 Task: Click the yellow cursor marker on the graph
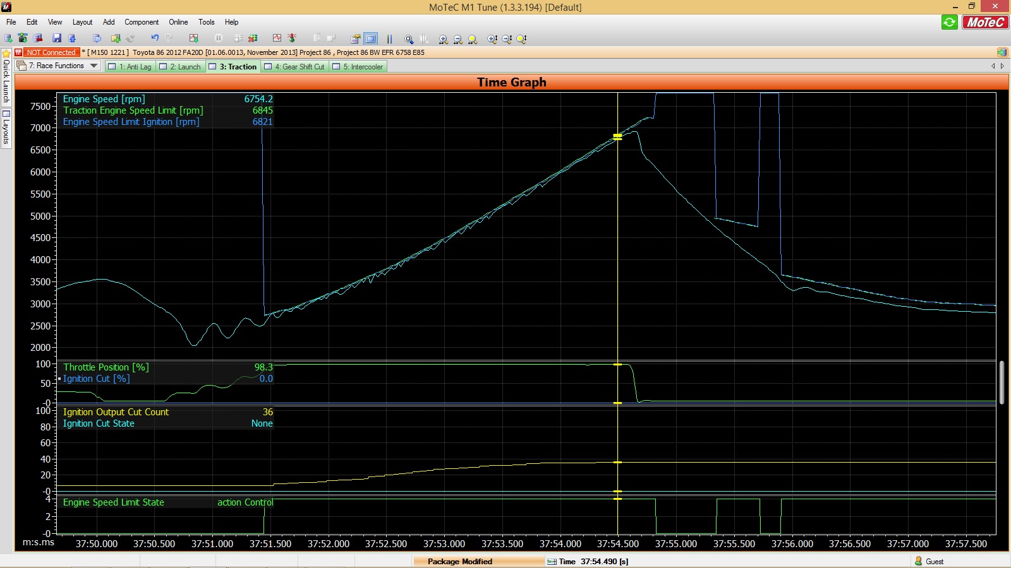(x=617, y=136)
